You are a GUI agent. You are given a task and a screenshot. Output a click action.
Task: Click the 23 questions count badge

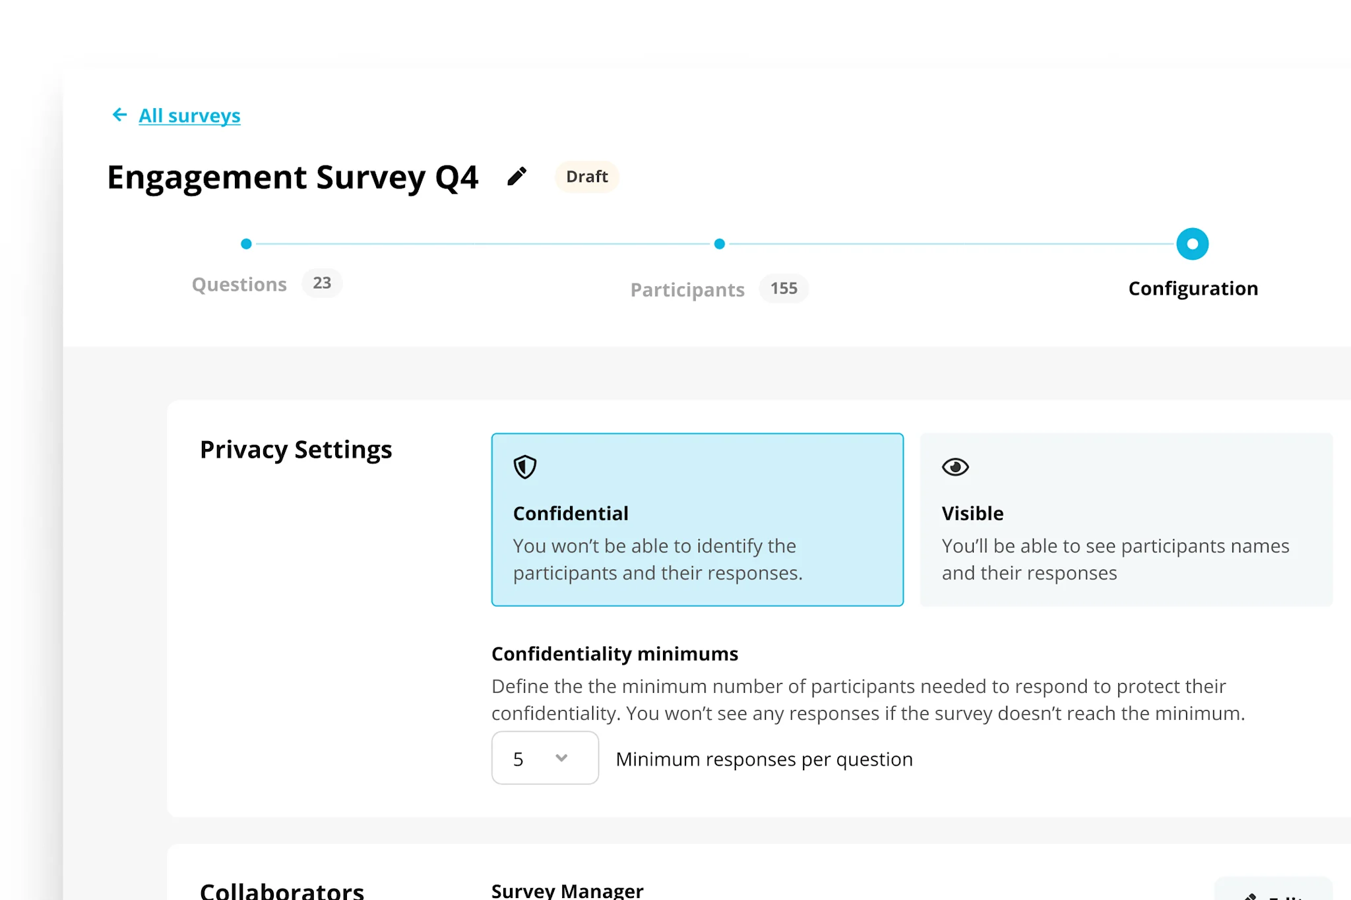coord(322,284)
